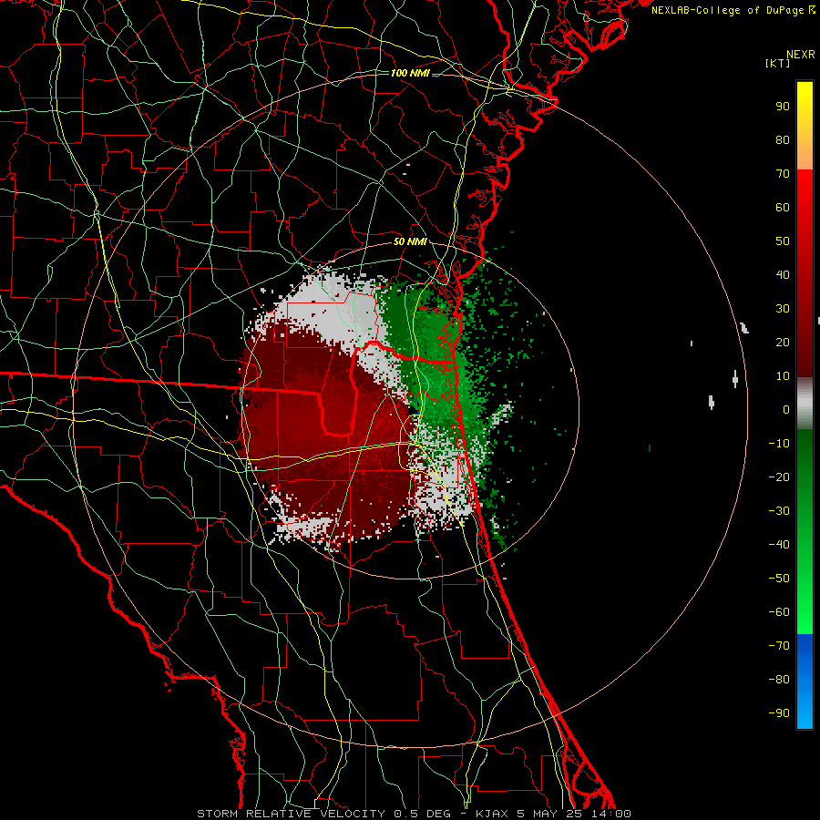
Task: Click the 50 NMI range ring label
Action: pos(410,241)
